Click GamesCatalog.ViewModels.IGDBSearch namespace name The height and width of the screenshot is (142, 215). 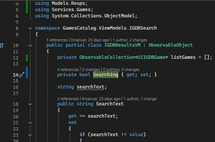click(x=110, y=28)
